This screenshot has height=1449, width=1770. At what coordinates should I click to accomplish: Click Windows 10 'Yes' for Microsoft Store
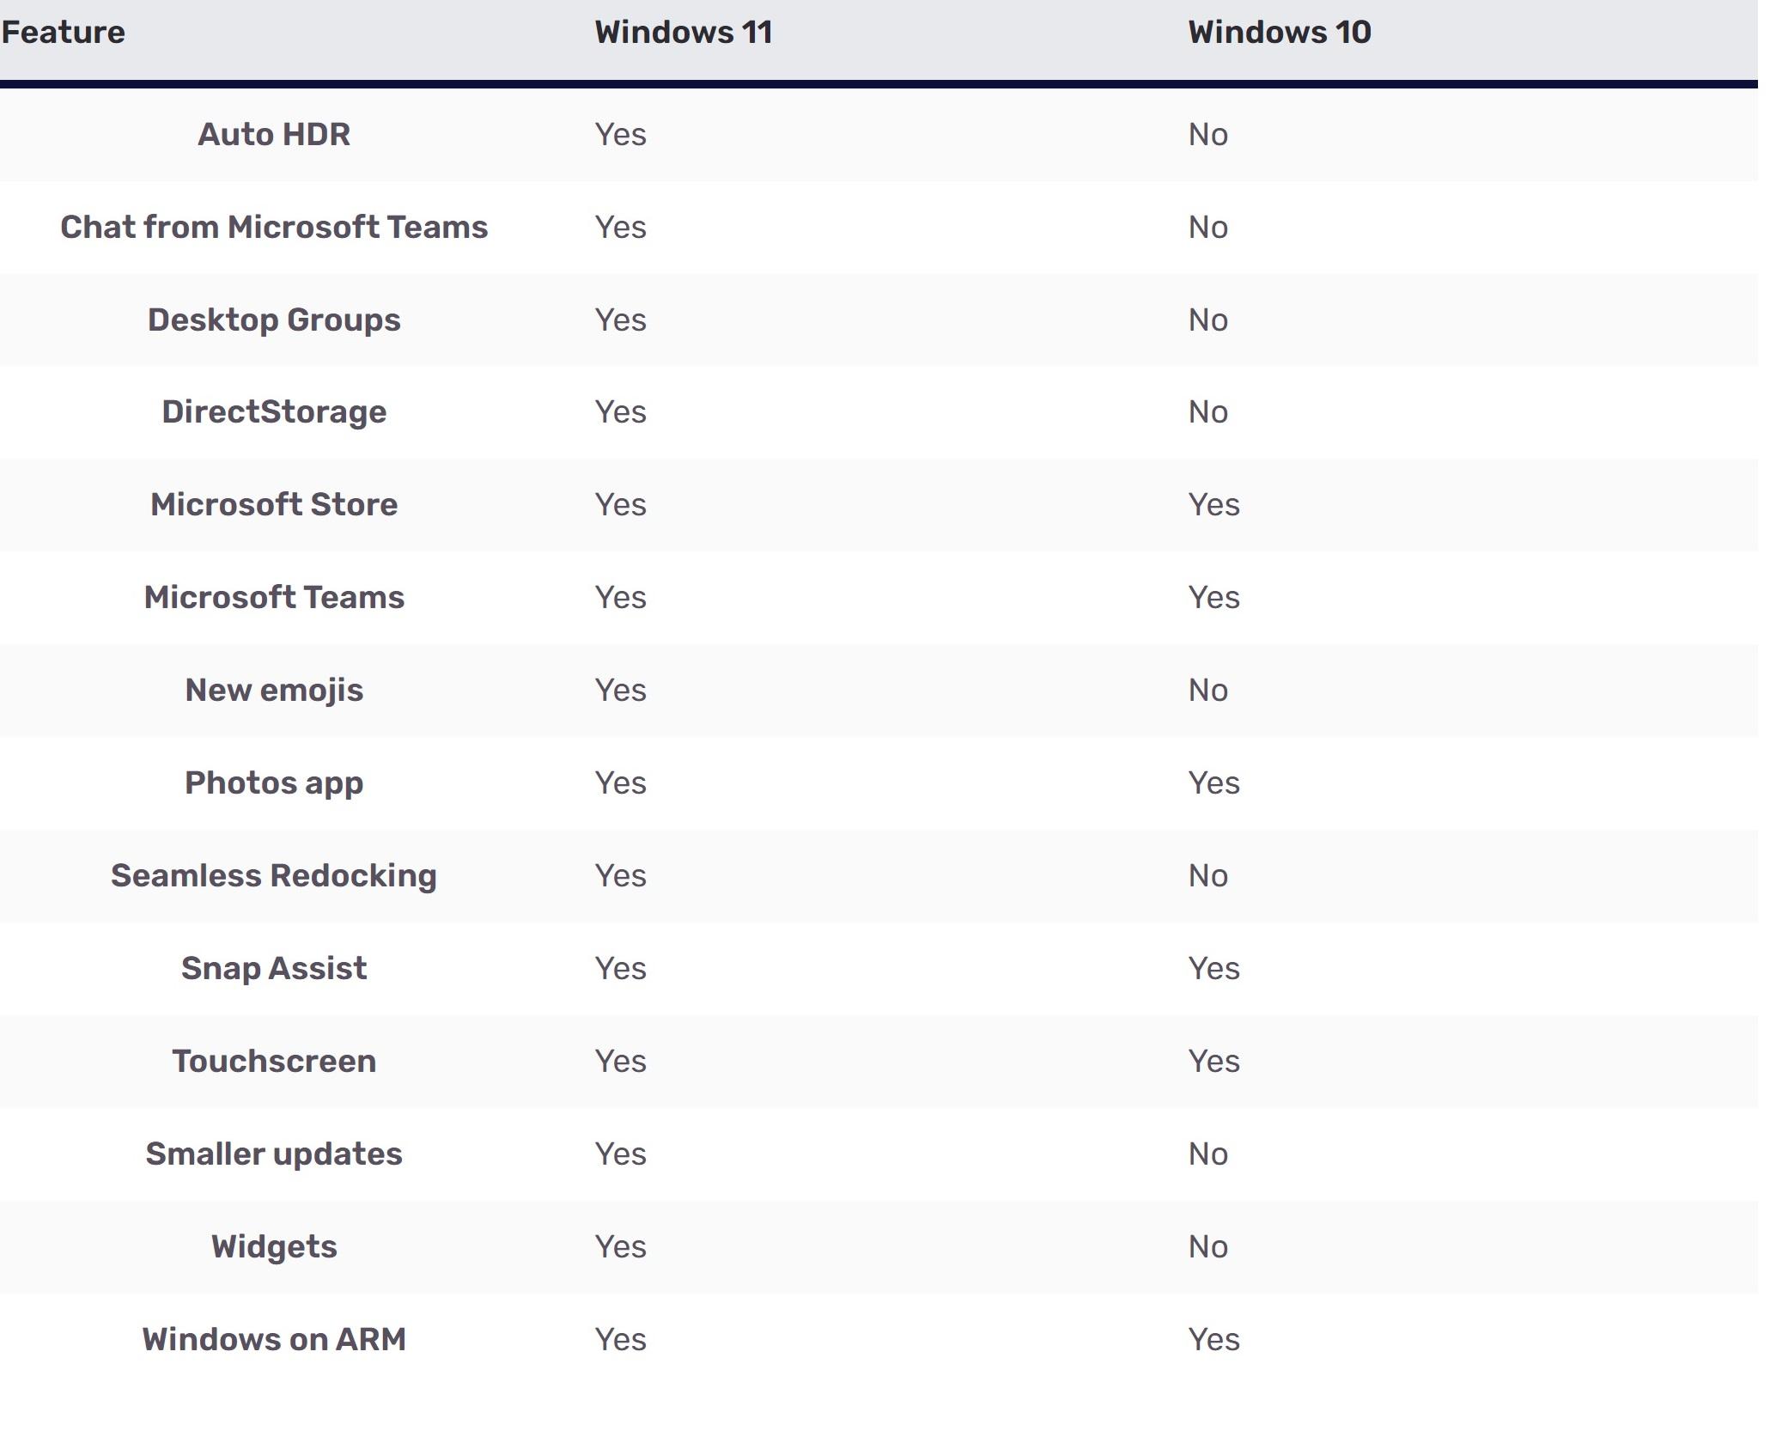(x=1213, y=505)
